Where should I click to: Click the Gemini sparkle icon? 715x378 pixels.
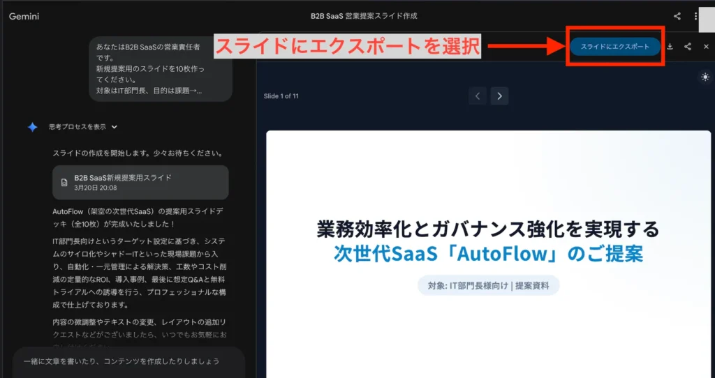coord(32,127)
